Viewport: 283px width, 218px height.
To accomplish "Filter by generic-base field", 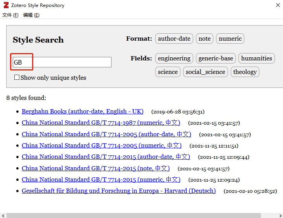I will 216,58.
